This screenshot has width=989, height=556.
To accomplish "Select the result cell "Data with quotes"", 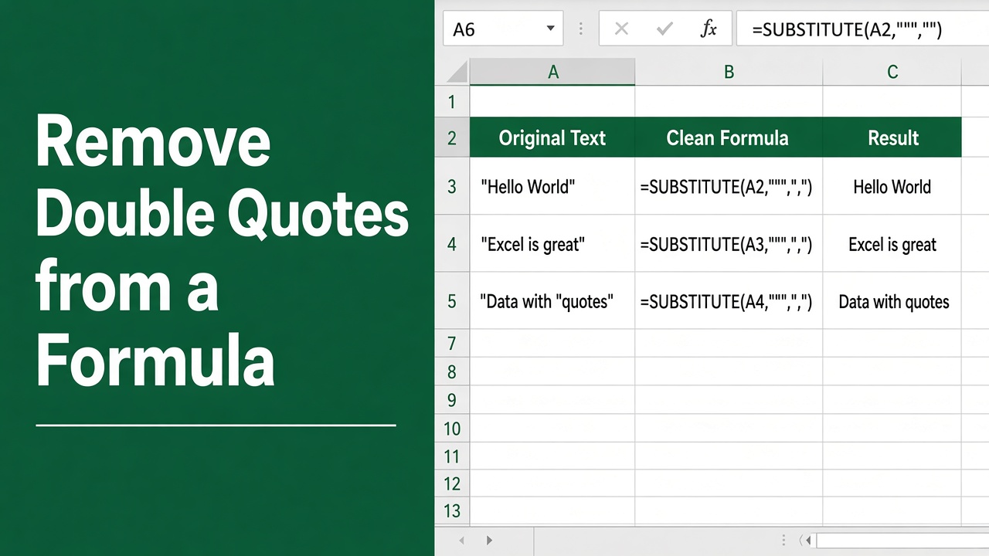I will [892, 301].
